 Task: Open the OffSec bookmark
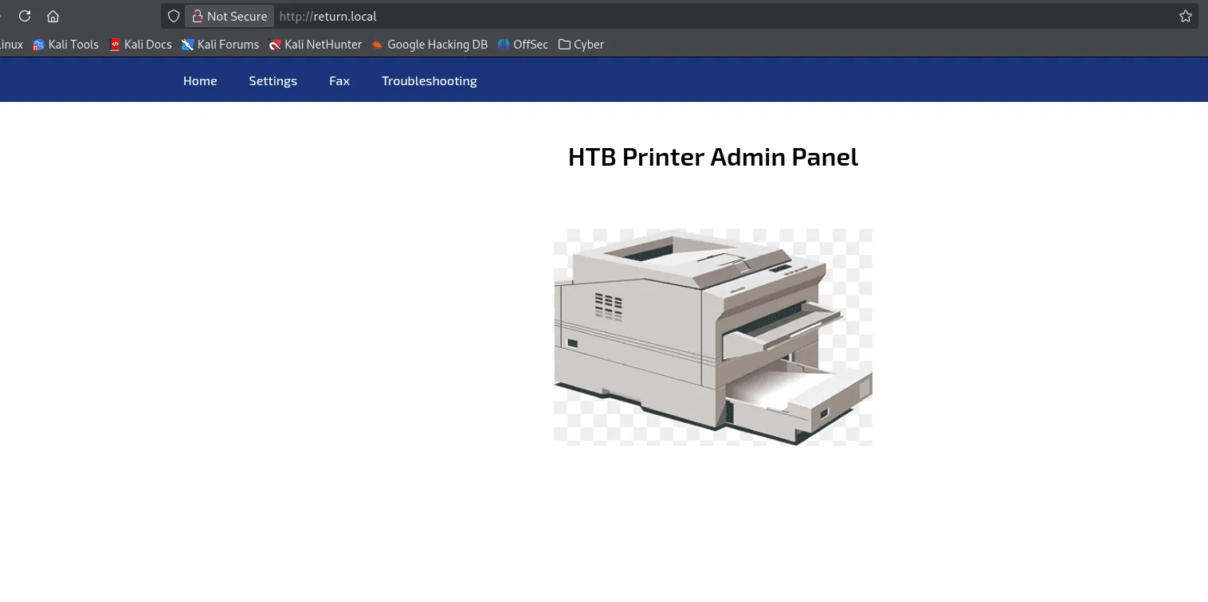523,45
